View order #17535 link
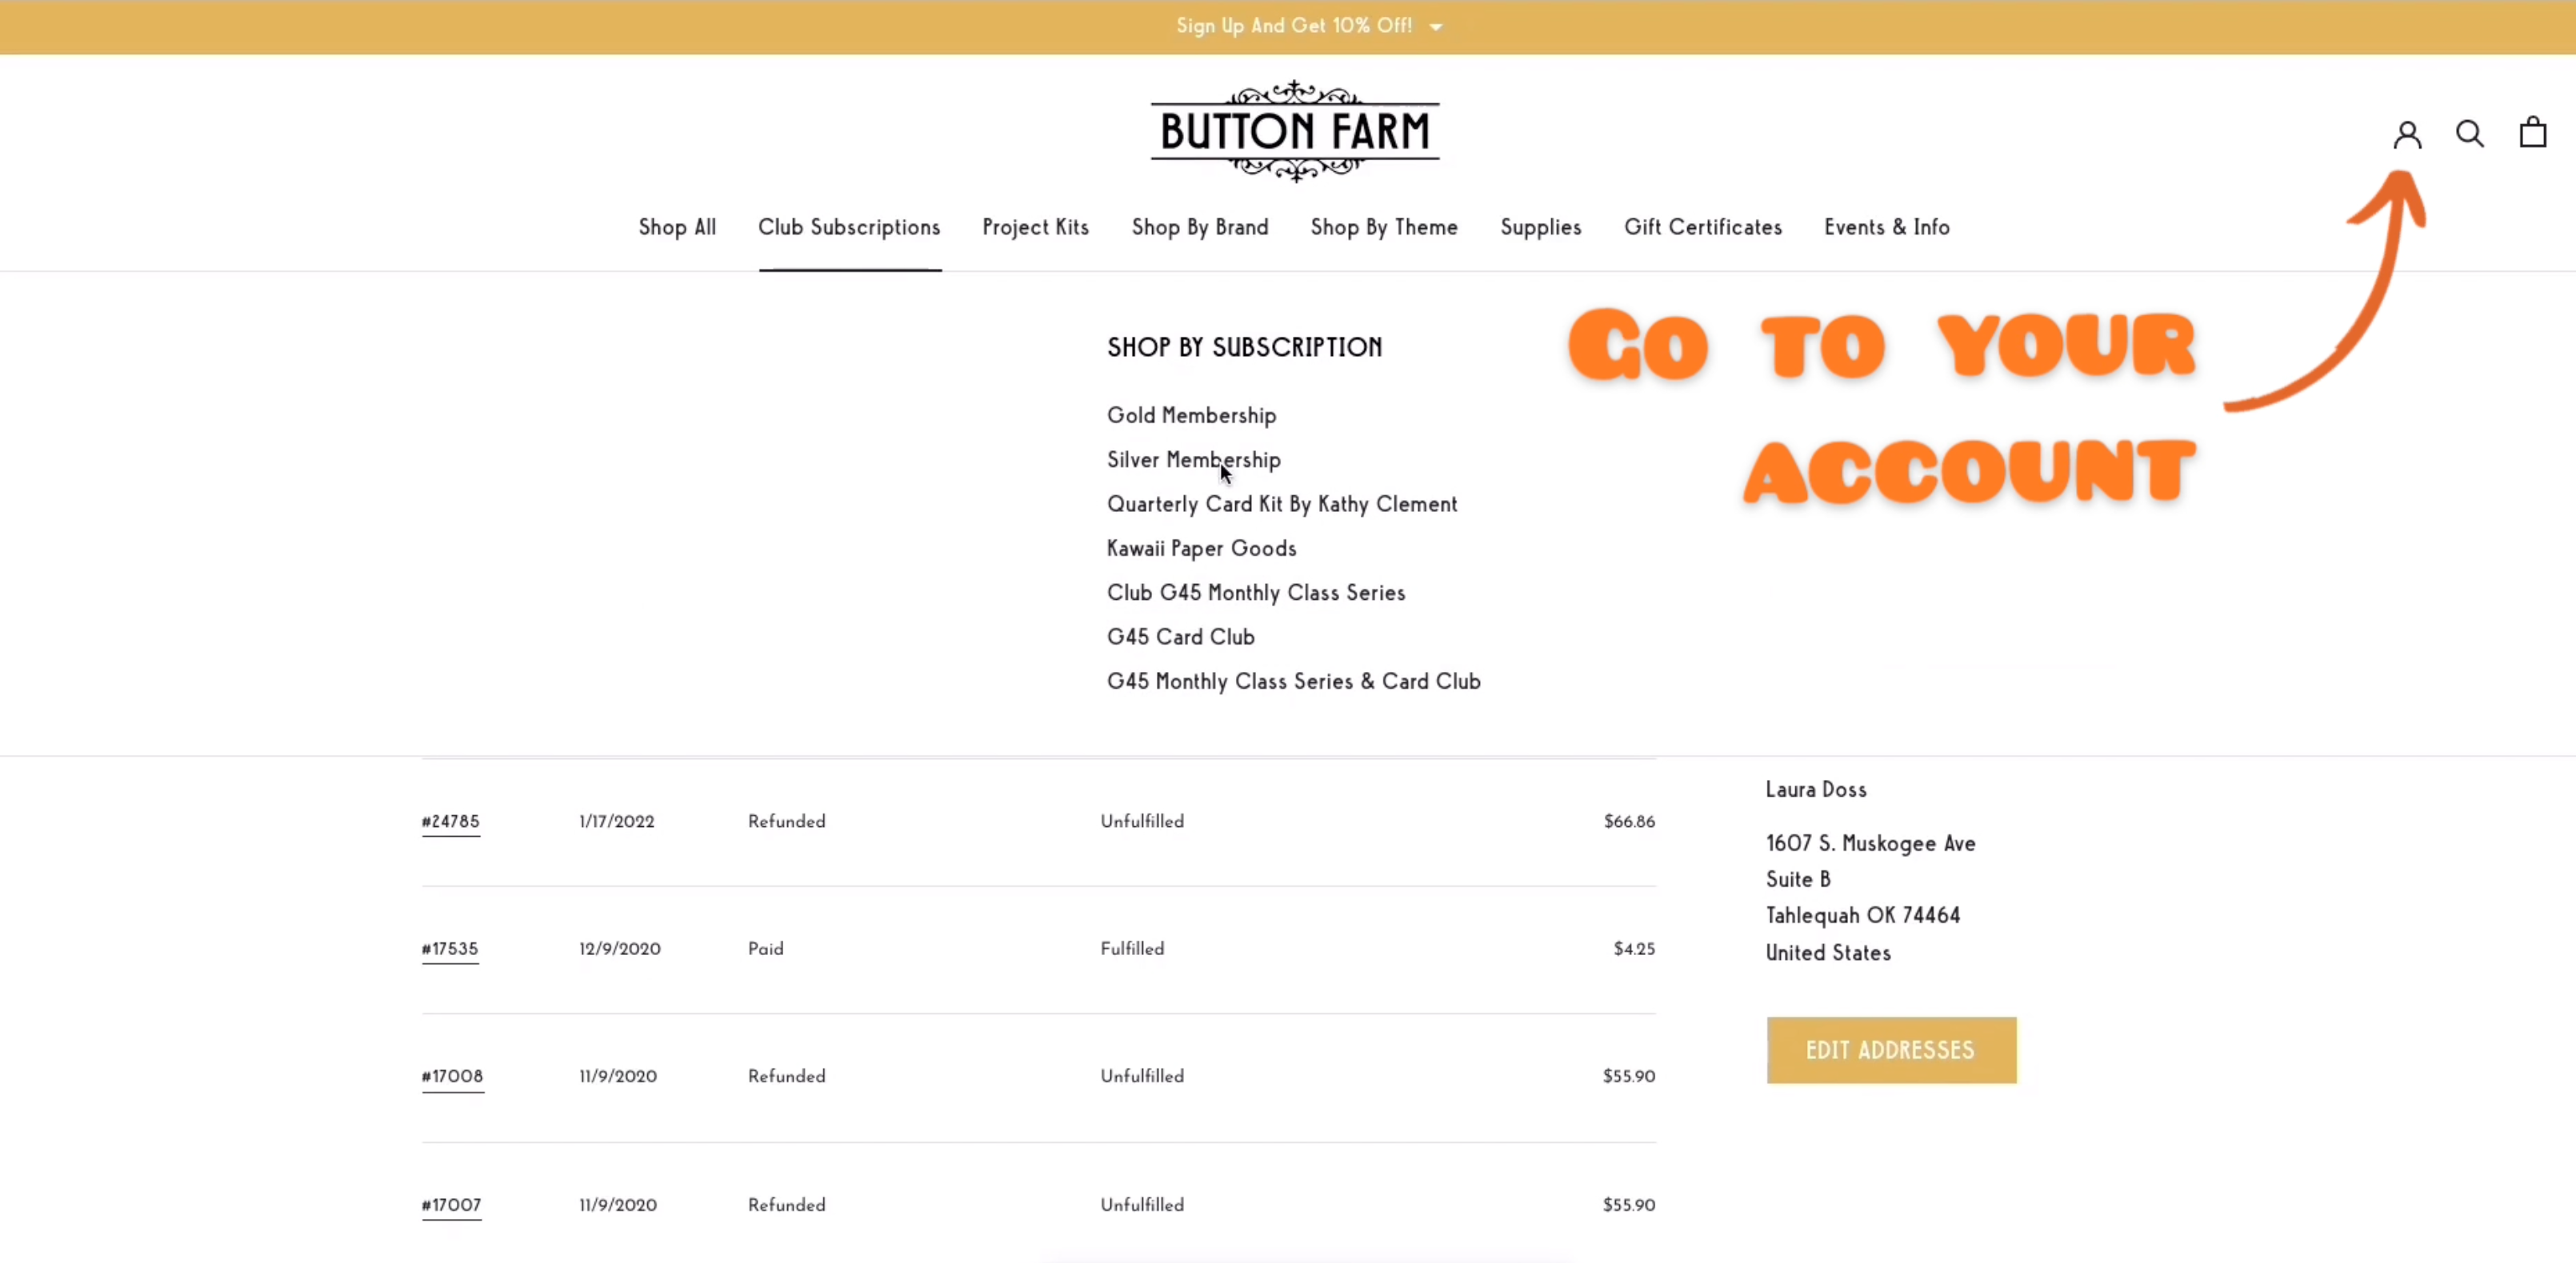This screenshot has height=1263, width=2576. [x=450, y=948]
